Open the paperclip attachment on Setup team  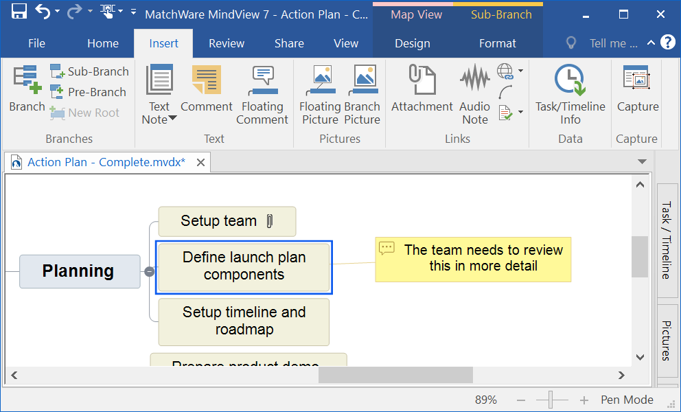click(270, 221)
